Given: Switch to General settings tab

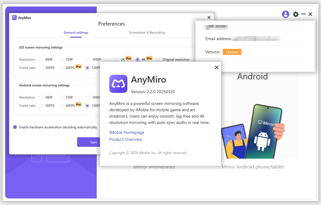Looking at the screenshot, I should click(x=76, y=32).
